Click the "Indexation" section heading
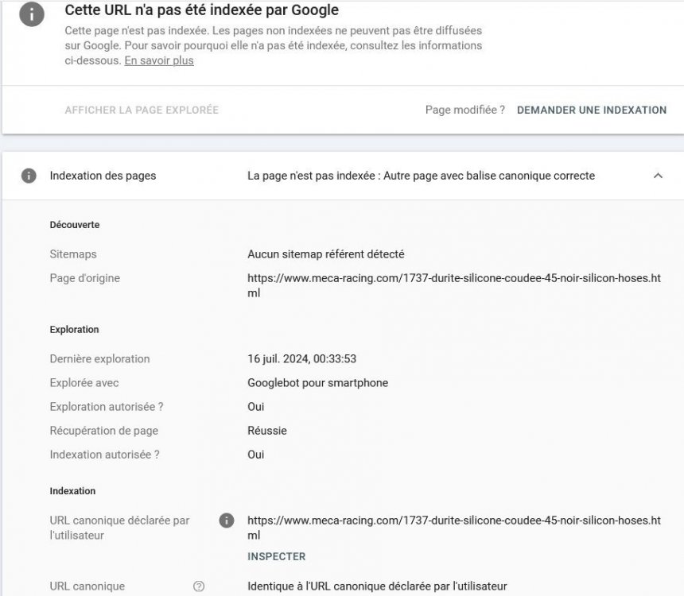This screenshot has width=684, height=596. pos(72,491)
